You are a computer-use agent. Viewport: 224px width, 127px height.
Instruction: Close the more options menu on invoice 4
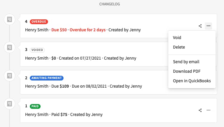pyautogui.click(x=208, y=26)
